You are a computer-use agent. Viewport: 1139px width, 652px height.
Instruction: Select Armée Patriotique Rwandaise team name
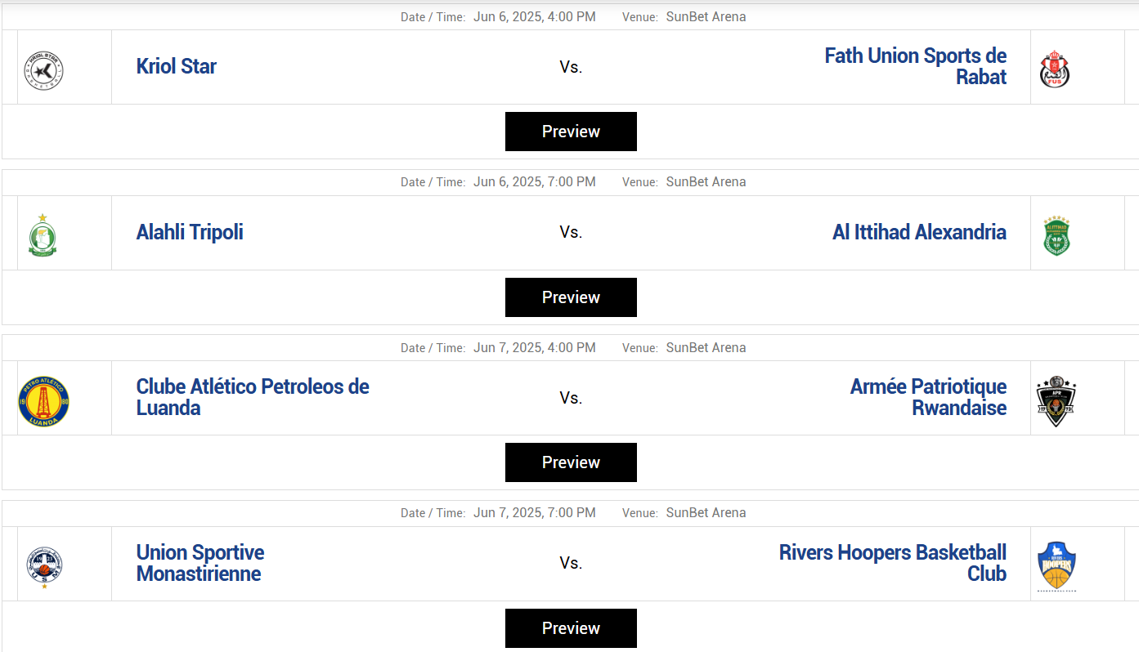928,397
